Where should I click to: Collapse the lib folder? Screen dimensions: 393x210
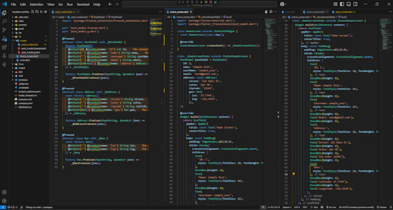click(x=20, y=36)
